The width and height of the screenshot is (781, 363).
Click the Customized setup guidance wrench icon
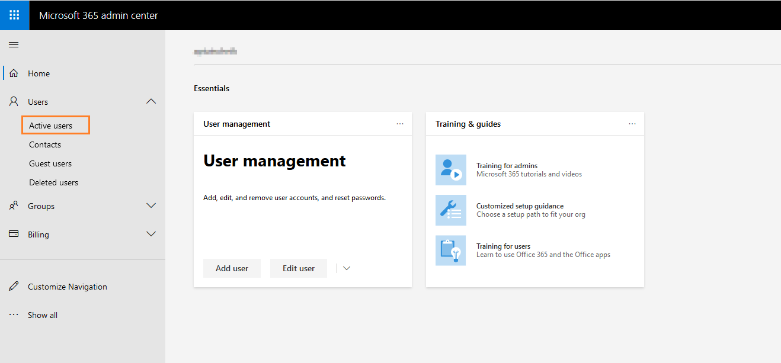click(x=451, y=210)
